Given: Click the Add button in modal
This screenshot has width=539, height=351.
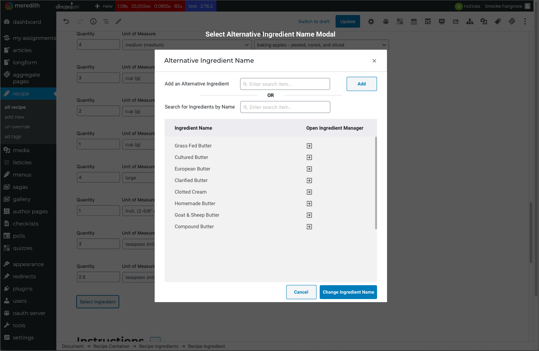Looking at the screenshot, I should (362, 84).
